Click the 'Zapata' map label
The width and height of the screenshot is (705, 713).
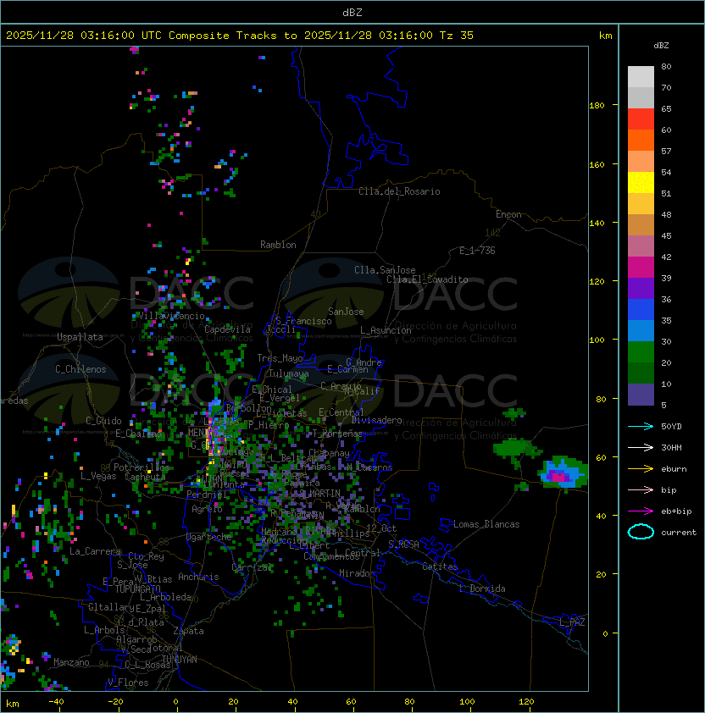(x=188, y=631)
